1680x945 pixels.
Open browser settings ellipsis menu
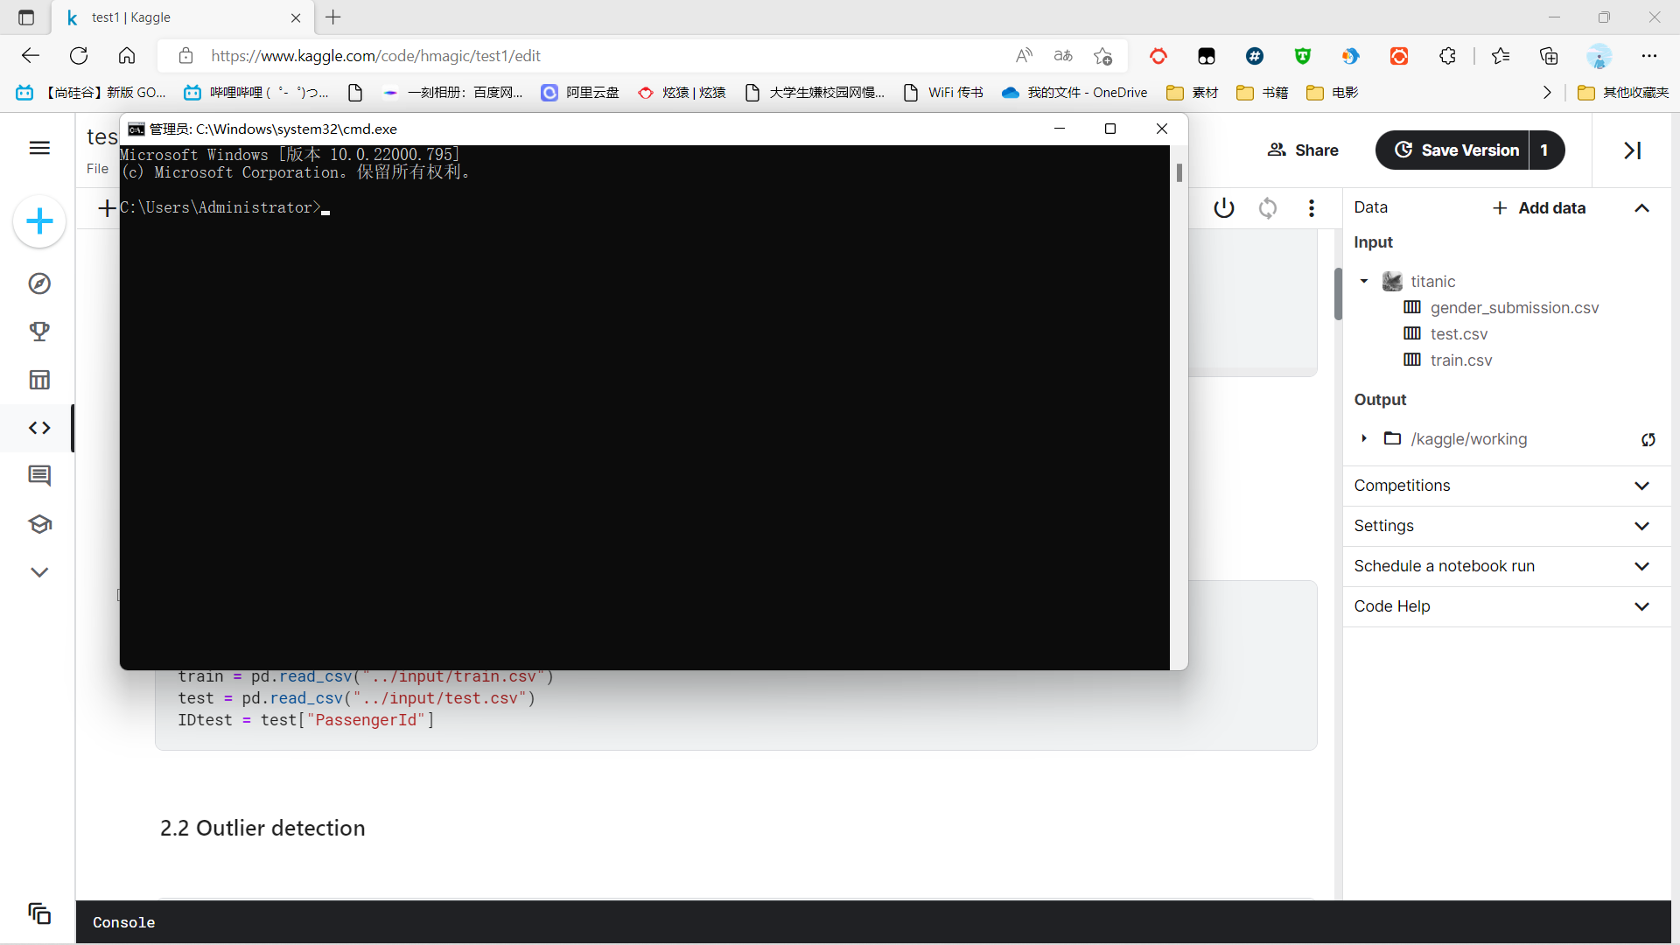tap(1649, 56)
